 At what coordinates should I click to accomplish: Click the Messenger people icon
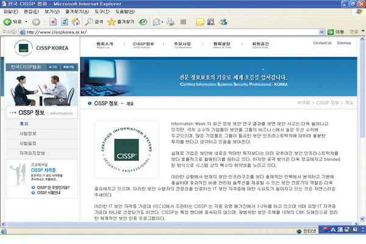point(223,22)
